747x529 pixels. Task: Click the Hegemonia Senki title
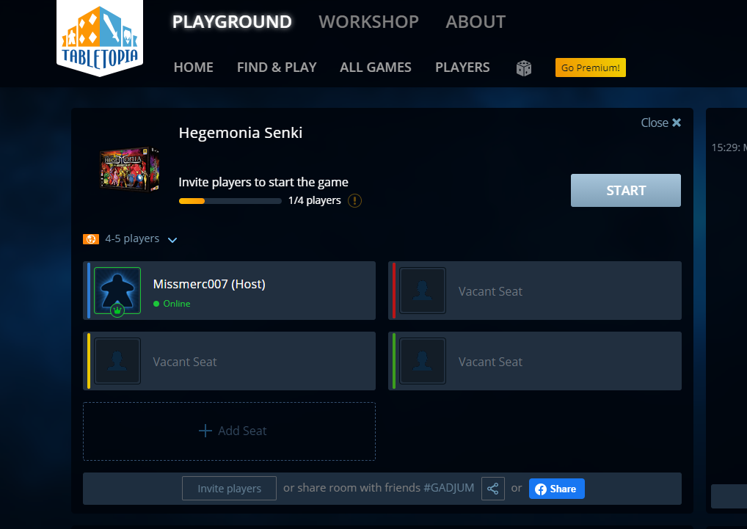[x=241, y=133]
